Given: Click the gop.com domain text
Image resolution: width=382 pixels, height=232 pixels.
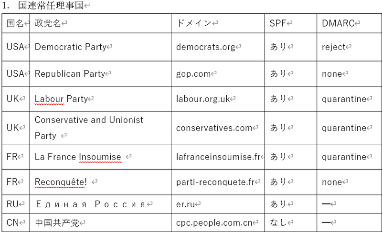Looking at the screenshot, I should click(193, 73).
